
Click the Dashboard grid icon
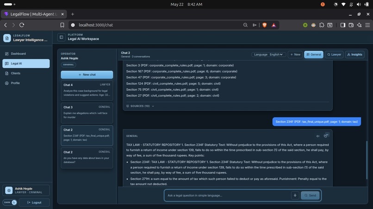point(6,54)
